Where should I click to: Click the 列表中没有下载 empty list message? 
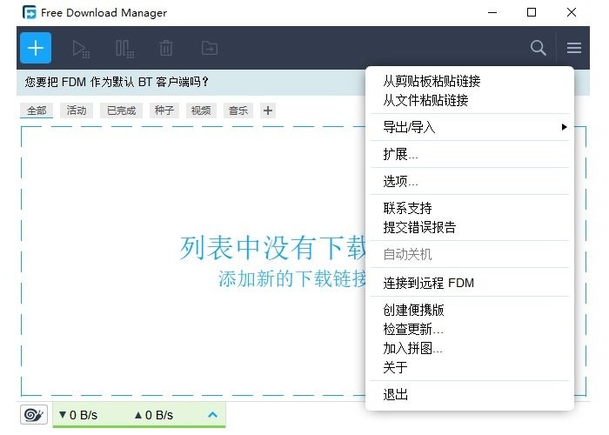(273, 248)
